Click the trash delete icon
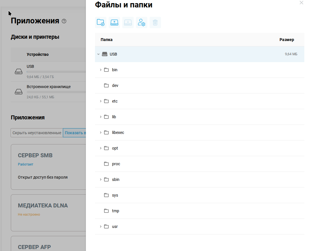Image resolution: width=312 pixels, height=251 pixels. [x=155, y=23]
